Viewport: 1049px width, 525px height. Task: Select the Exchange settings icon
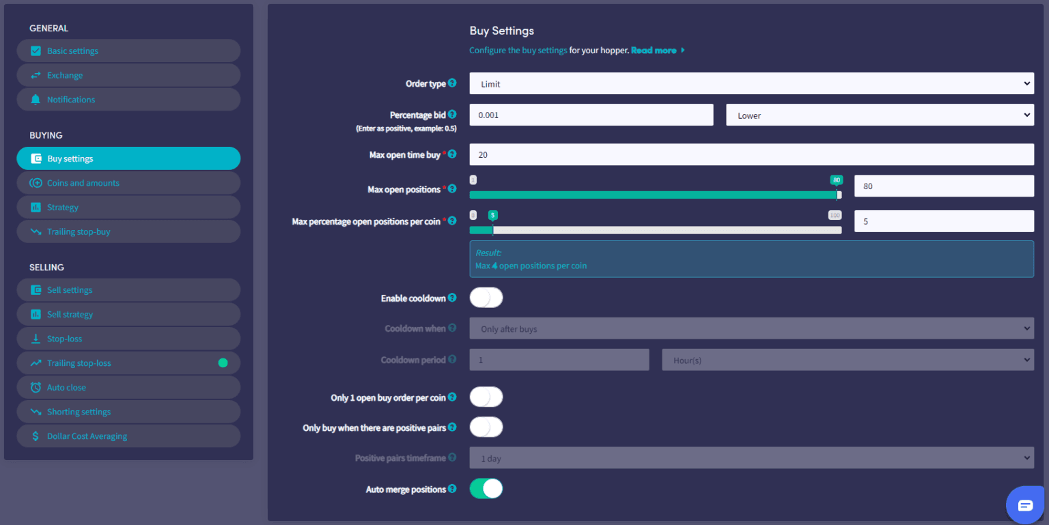tap(36, 75)
